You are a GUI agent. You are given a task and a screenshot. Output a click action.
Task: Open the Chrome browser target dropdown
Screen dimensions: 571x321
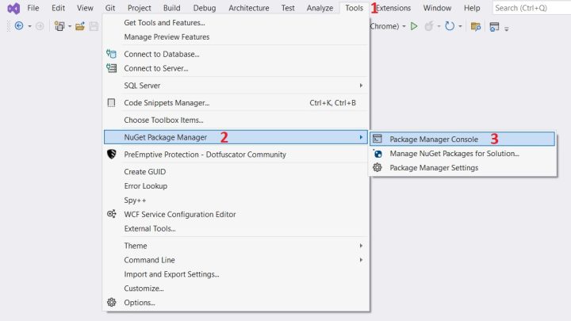click(x=404, y=26)
